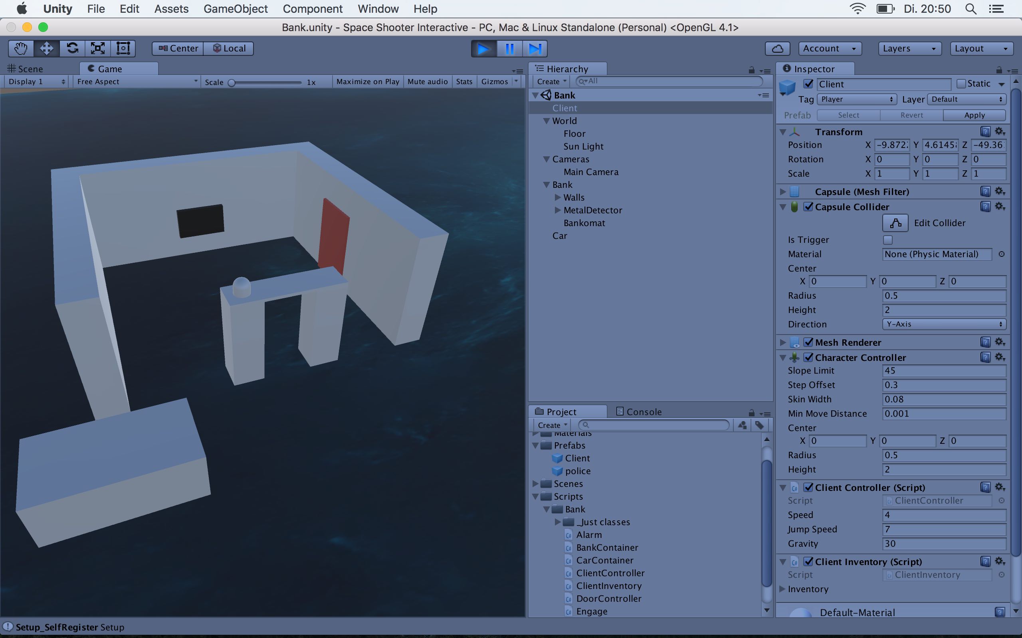Search project by label icon
This screenshot has height=638, width=1022.
[759, 425]
